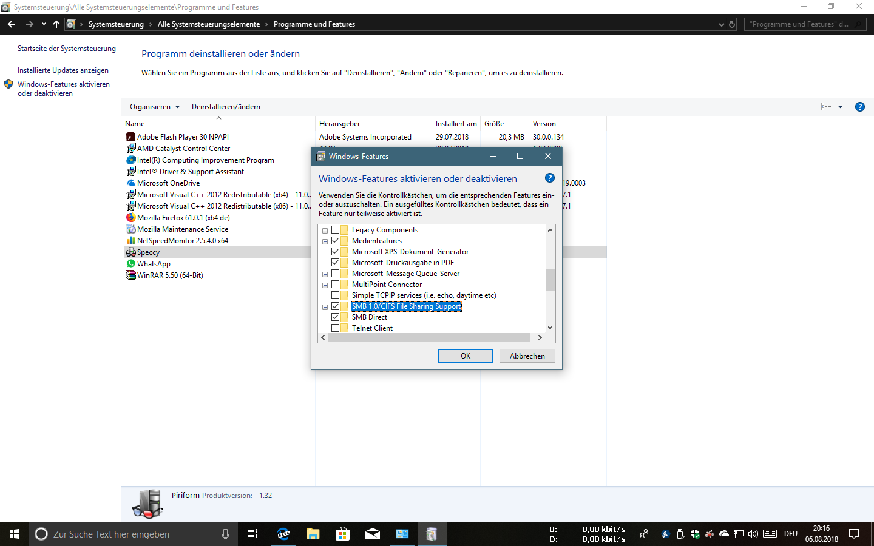Toggle the Medienfeatures checkbox
Viewport: 874px width, 546px height.
[x=335, y=241]
